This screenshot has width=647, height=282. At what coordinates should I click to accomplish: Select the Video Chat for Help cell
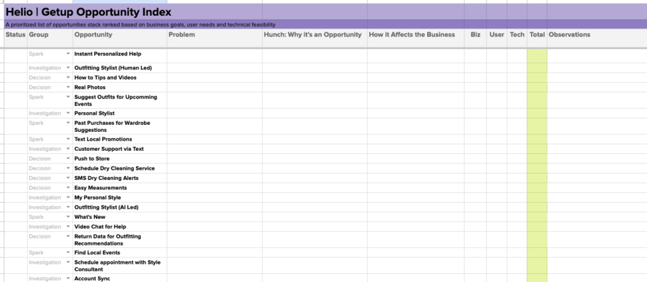pos(119,226)
